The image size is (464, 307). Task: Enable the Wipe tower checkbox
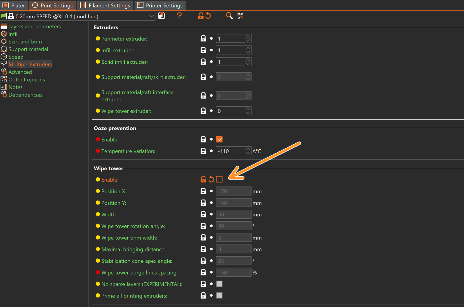coord(220,180)
